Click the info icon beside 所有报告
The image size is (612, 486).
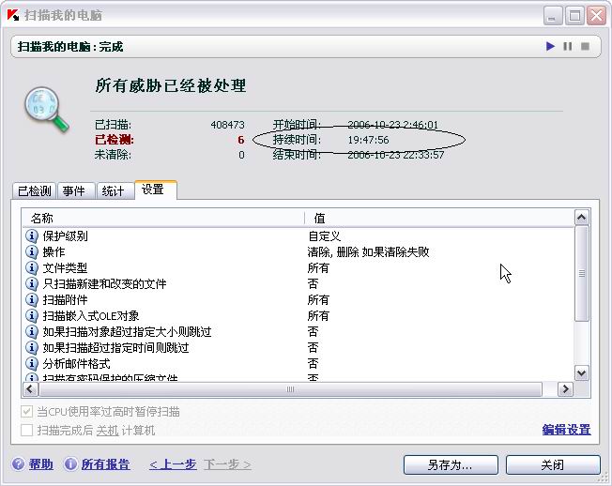coord(70,463)
